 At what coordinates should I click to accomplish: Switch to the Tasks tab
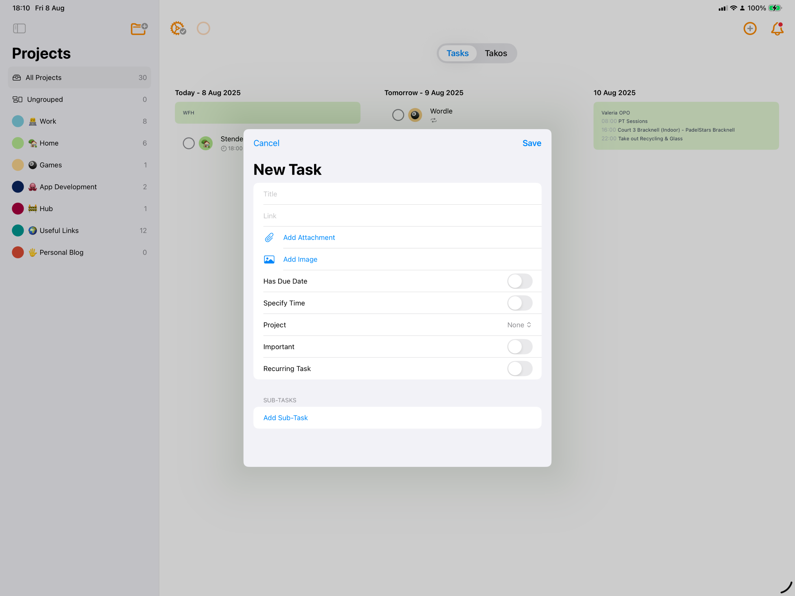pos(458,53)
